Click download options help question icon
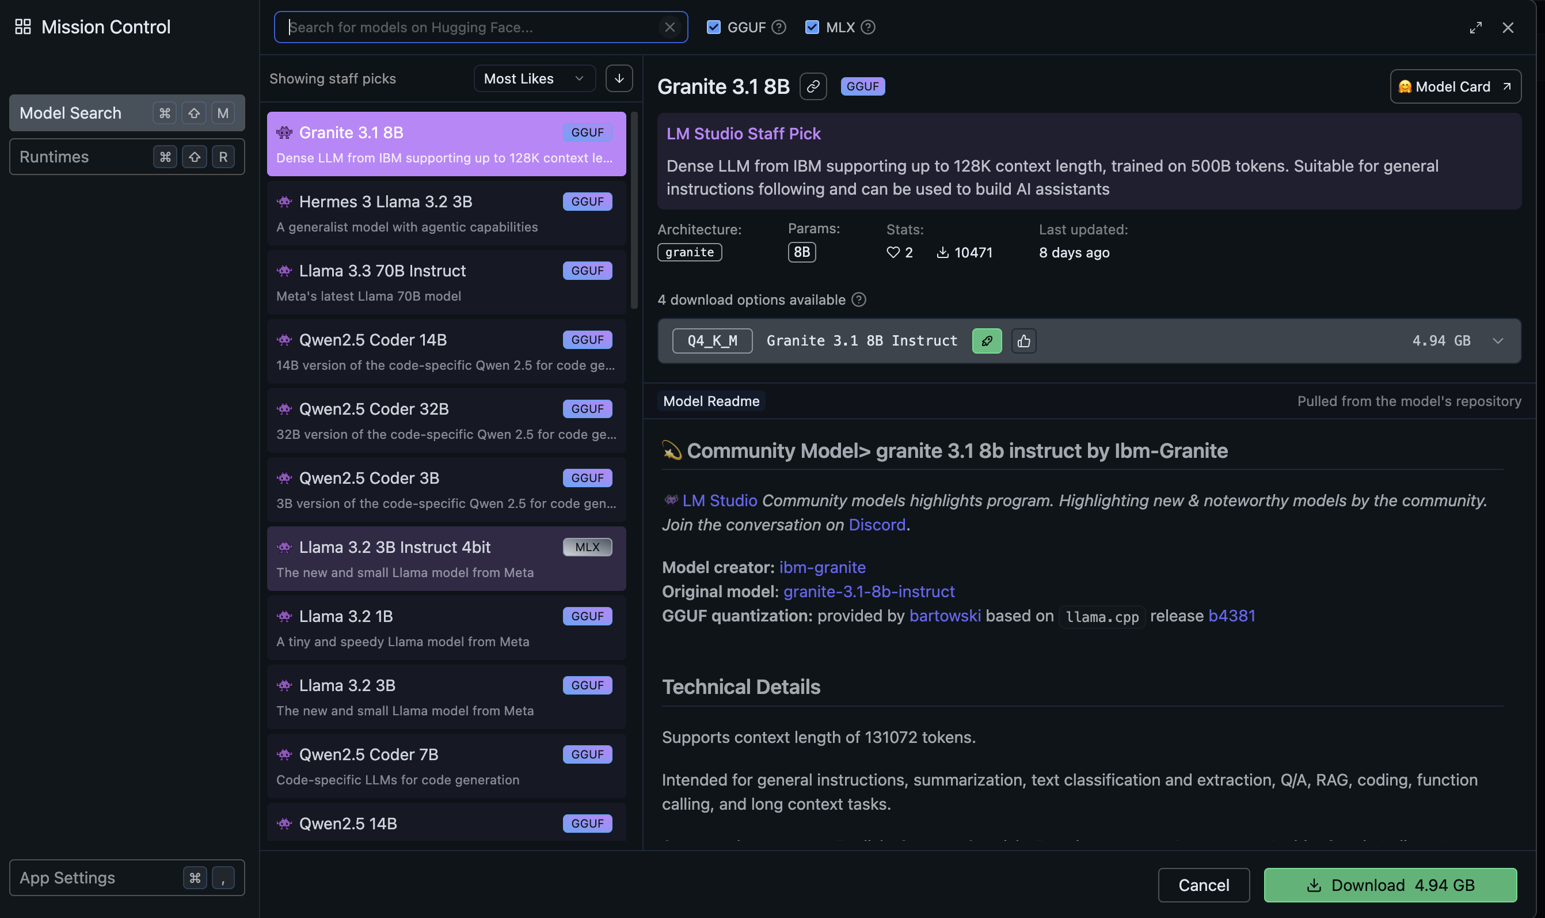 [859, 300]
